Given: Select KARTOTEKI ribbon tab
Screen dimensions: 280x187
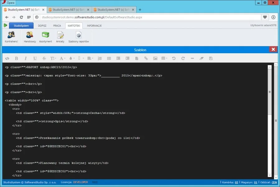Looking at the screenshot, I should pyautogui.click(x=74, y=26).
